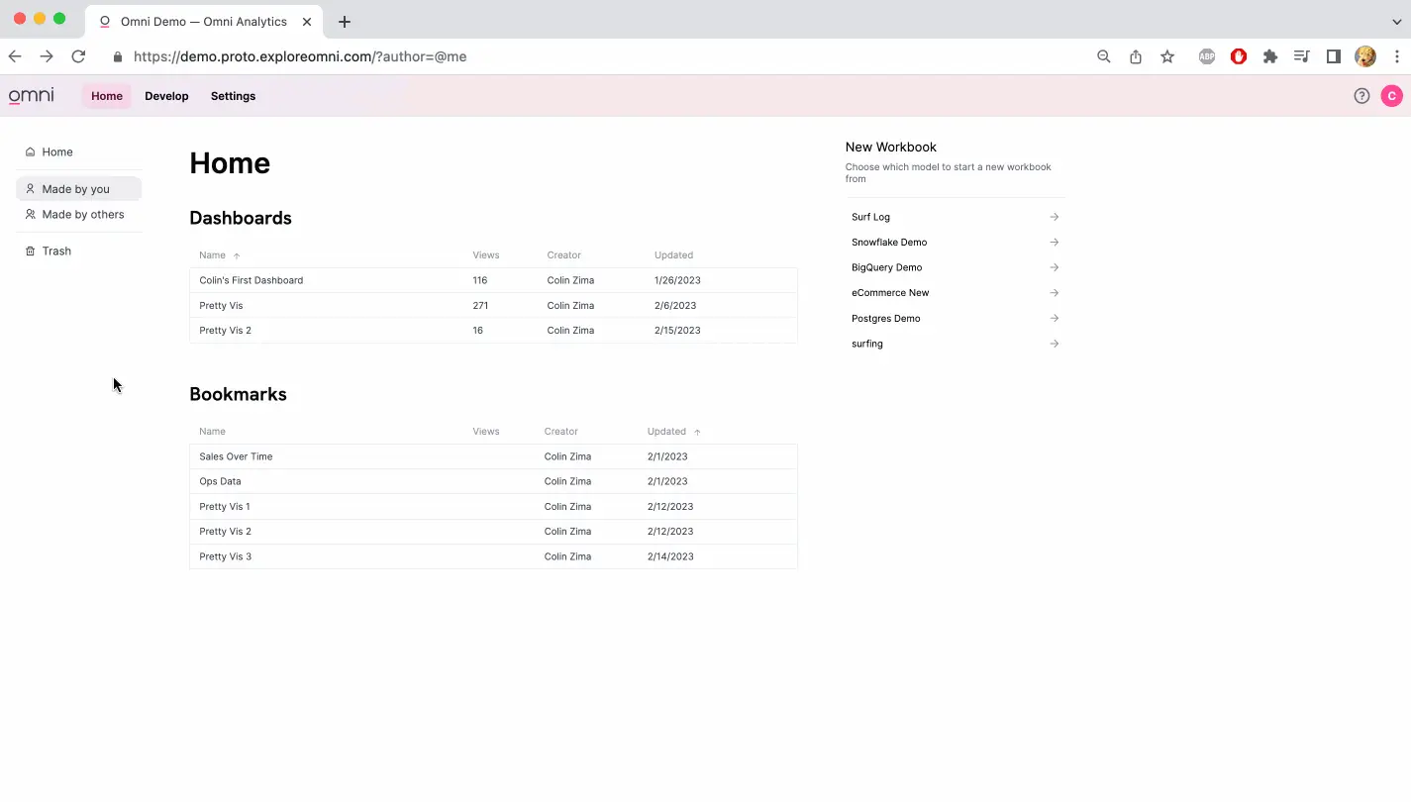1411x802 pixels.
Task: Switch to the Develop tab
Action: [x=166, y=96]
